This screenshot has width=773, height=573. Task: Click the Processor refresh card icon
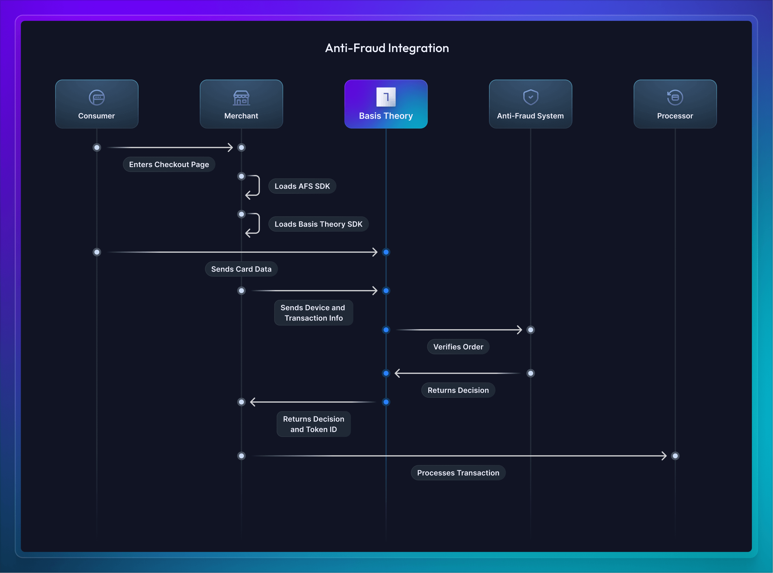point(675,98)
